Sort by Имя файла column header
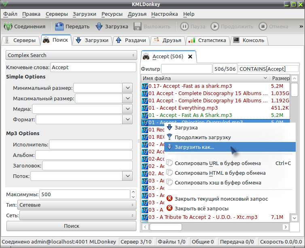Screen dimensions: 305x248 click(x=205, y=78)
